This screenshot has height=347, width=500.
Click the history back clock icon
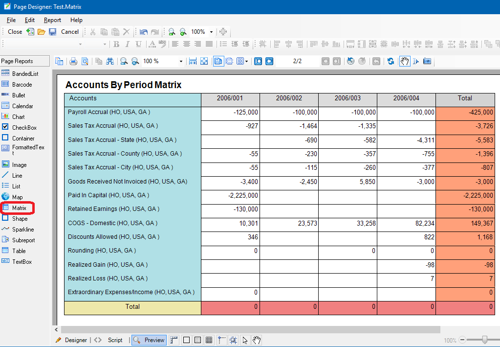(351, 61)
